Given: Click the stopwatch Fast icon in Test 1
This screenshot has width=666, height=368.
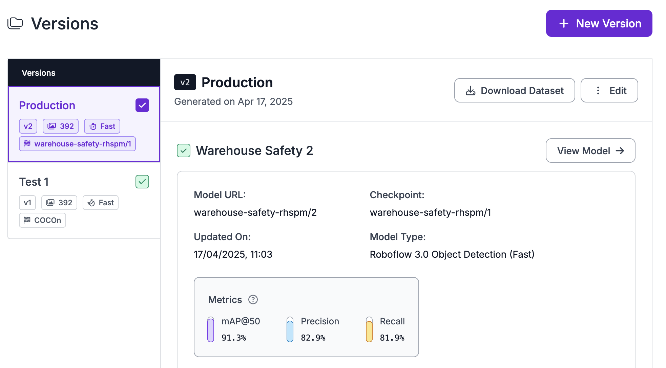Looking at the screenshot, I should 91,203.
